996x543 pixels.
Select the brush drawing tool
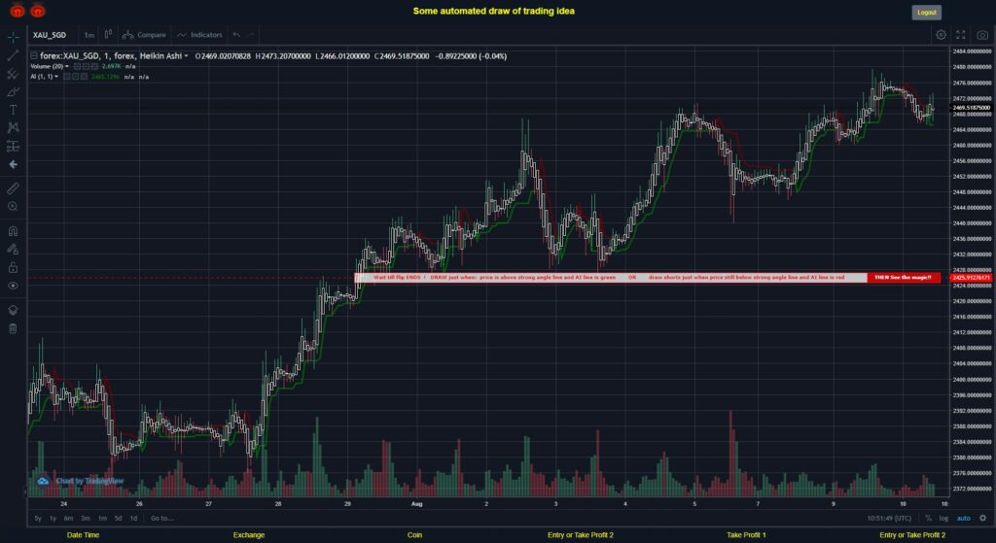pyautogui.click(x=13, y=92)
